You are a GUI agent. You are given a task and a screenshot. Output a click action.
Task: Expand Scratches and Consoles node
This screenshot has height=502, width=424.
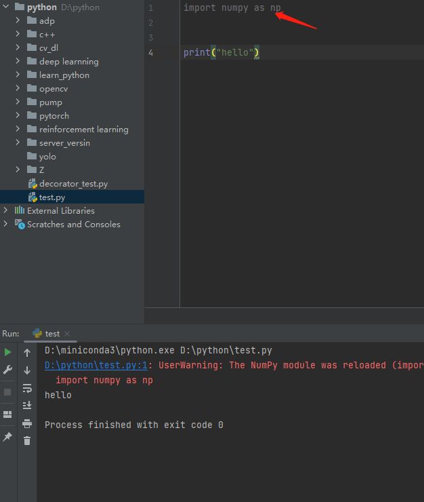click(5, 223)
